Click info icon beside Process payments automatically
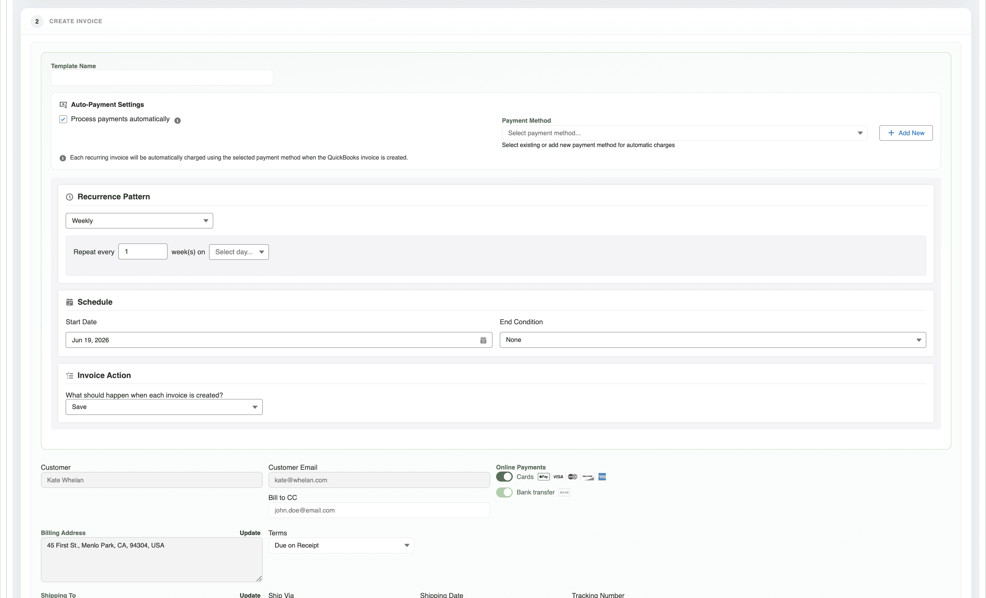Image resolution: width=986 pixels, height=598 pixels. pyautogui.click(x=178, y=120)
